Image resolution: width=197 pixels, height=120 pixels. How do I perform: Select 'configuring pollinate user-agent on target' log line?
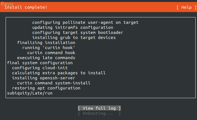coord(85,22)
